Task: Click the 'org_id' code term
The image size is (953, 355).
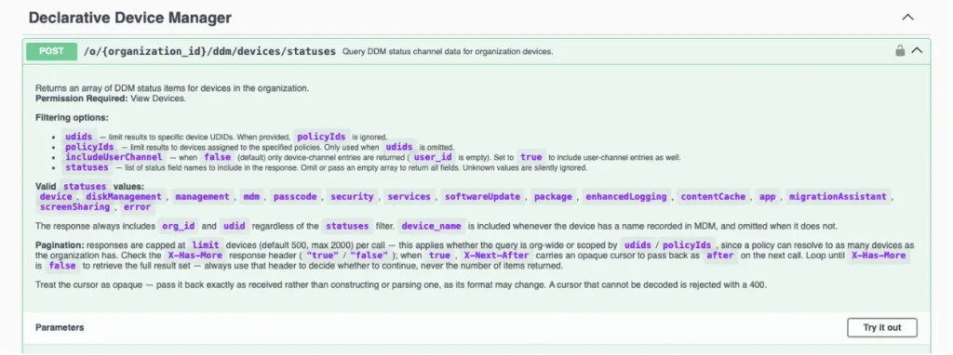Action: coord(179,227)
